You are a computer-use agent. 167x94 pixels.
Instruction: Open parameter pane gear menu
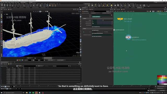[107, 11]
